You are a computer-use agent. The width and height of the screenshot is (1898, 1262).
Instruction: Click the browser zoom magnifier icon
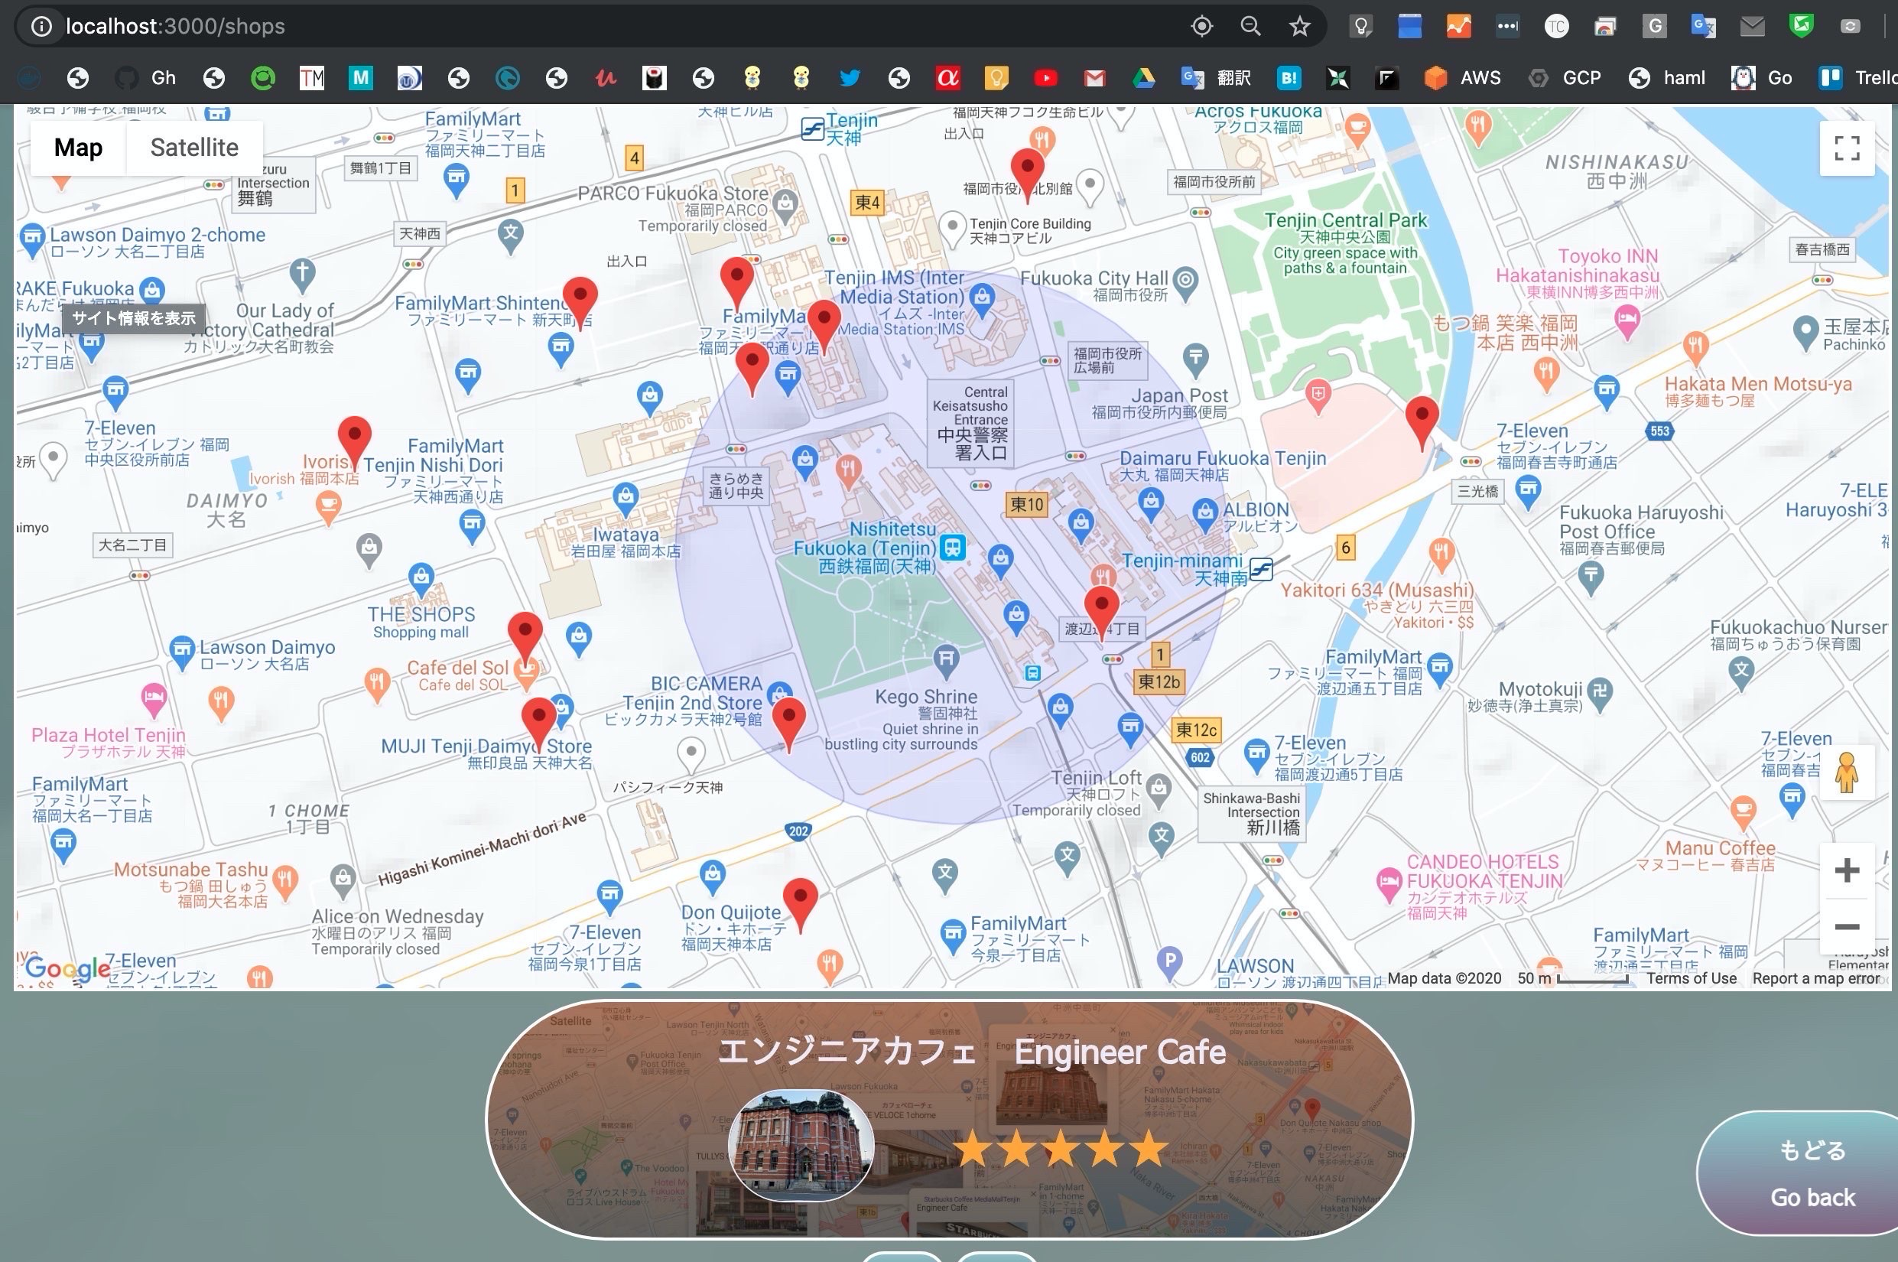click(x=1250, y=27)
